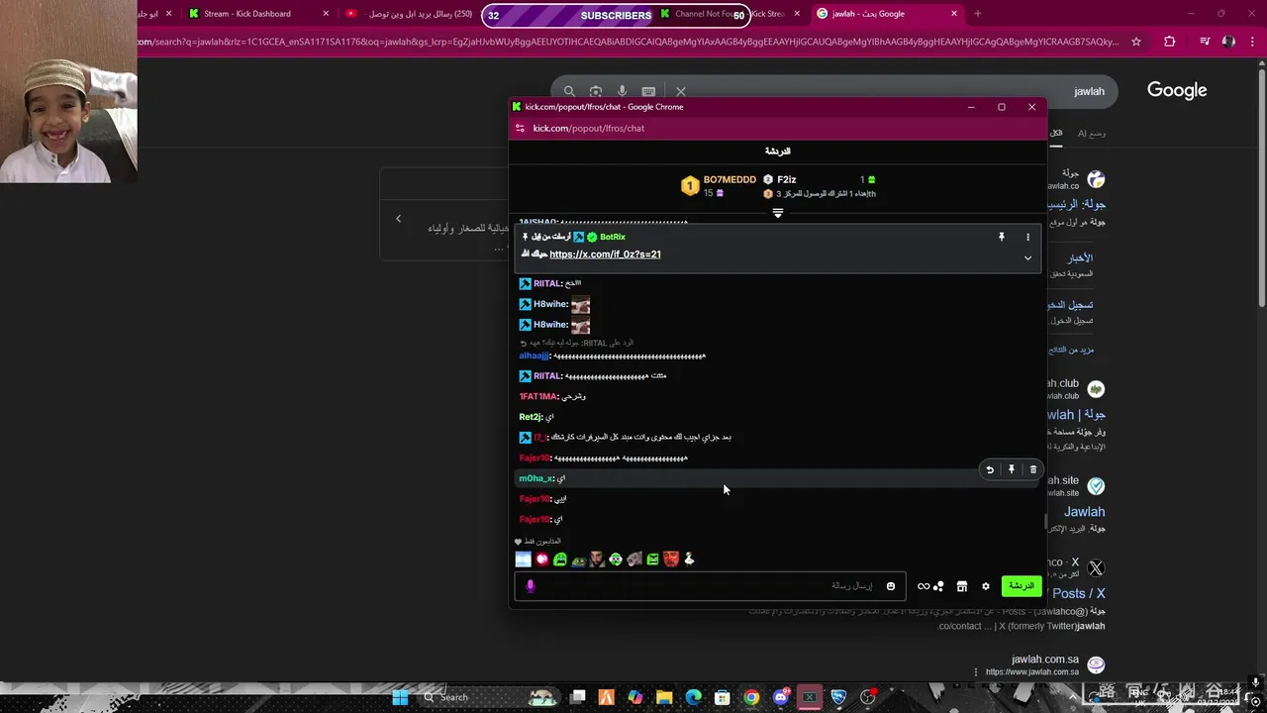The height and width of the screenshot is (713, 1267).
Task: Open Windows Start menu
Action: 400,697
